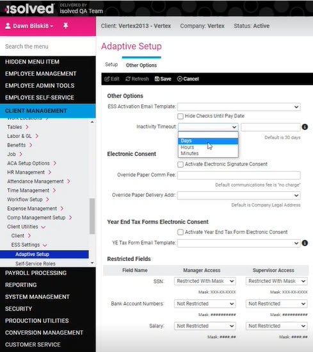Expand the Tables submenu arrow
This screenshot has height=352, width=313.
27,127
